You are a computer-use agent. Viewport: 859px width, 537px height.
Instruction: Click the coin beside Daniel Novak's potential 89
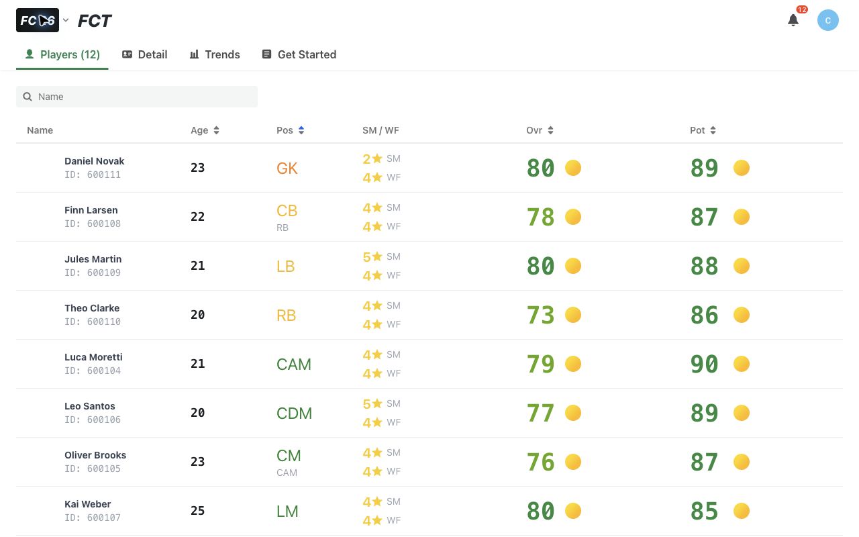coord(742,168)
